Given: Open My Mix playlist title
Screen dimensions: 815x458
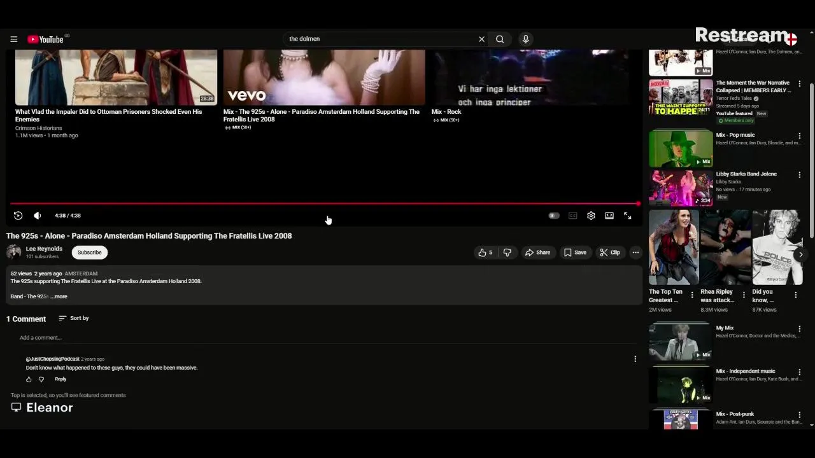Looking at the screenshot, I should point(725,328).
